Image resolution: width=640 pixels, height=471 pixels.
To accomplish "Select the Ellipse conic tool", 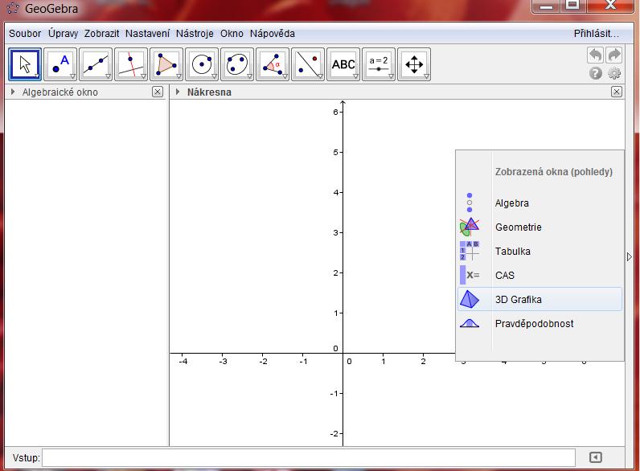I will coord(237,64).
